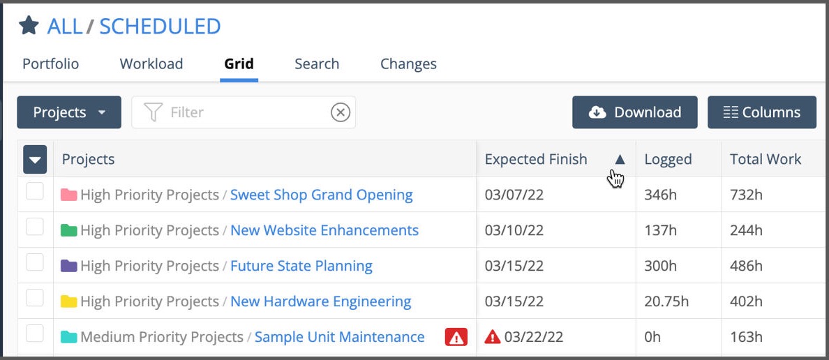Image resolution: width=829 pixels, height=360 pixels.
Task: Click the warning triangle next to 03/22/22
Action: click(x=493, y=337)
